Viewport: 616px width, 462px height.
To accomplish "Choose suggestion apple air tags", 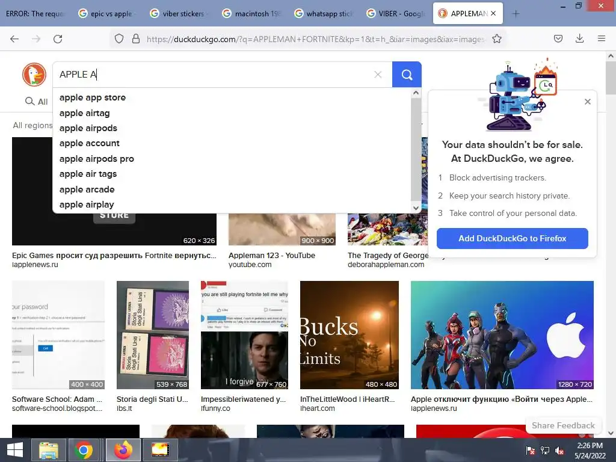I will pos(232,174).
